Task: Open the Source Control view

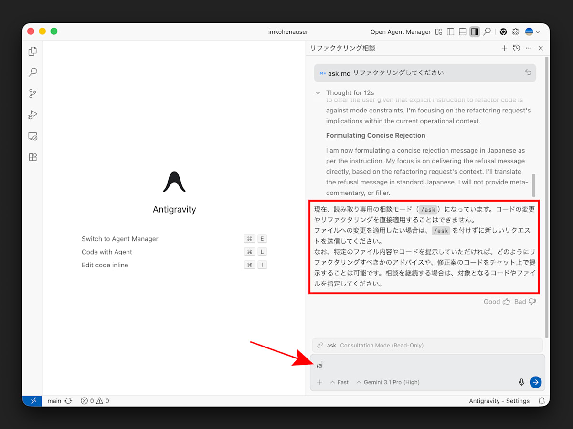Action: click(x=33, y=93)
